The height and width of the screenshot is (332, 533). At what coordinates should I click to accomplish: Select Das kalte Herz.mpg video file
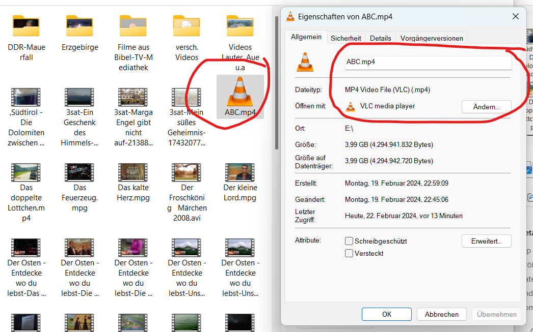[133, 173]
